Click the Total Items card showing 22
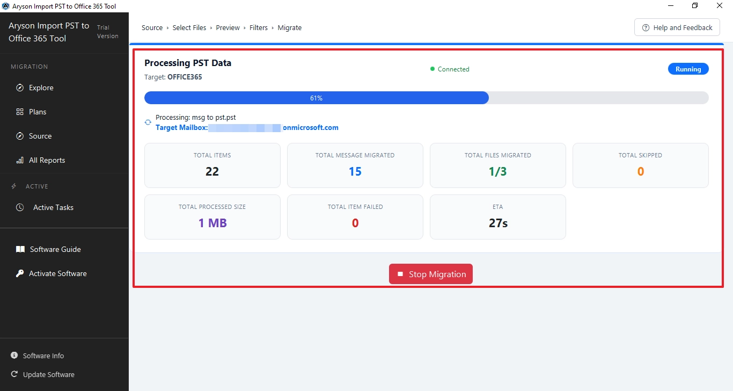Screen dimensions: 733x391 (x=212, y=165)
